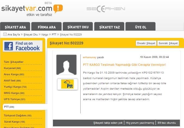184x128 pixels.
Task: Select Sürat Kargo in sidebar
Action: click(15, 122)
